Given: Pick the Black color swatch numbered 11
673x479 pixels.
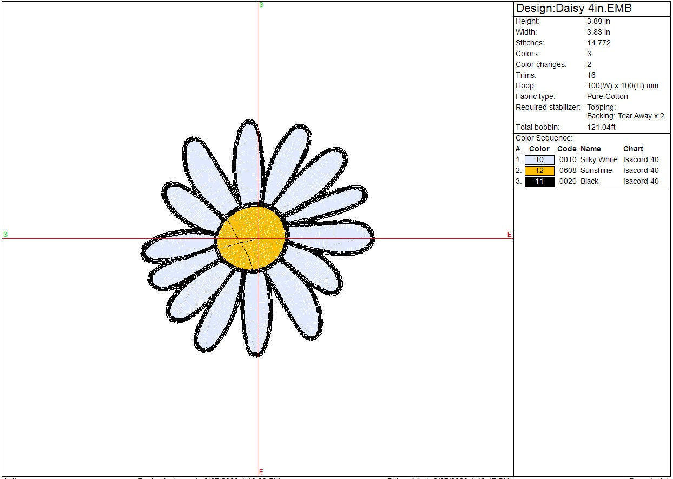Looking at the screenshot, I should (539, 182).
